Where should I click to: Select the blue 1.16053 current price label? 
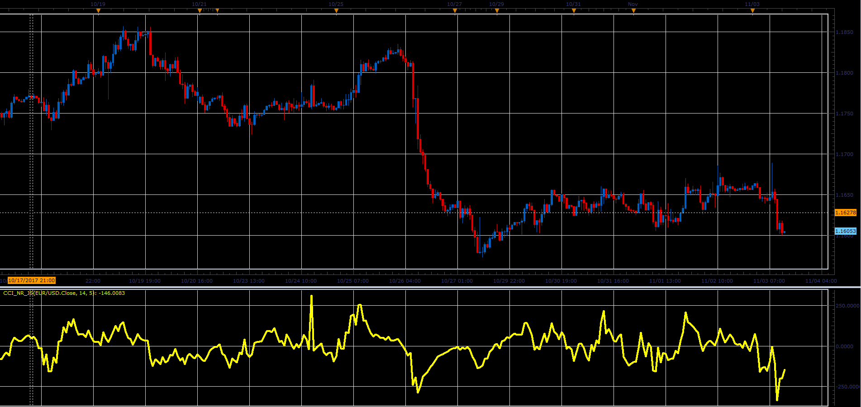coord(846,231)
